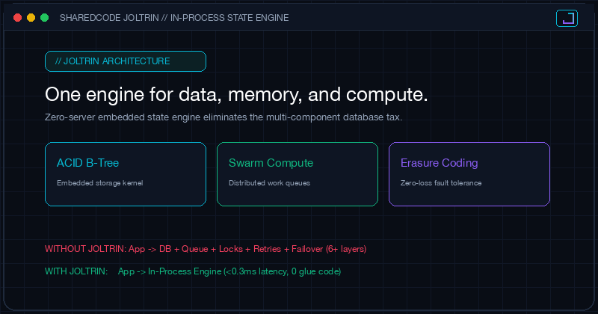Click 'Zero-loss fault tolerance' description text
598x314 pixels.
coord(441,183)
